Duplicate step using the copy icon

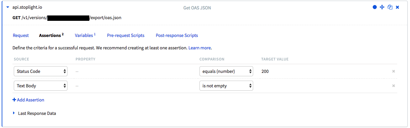coord(390,7)
